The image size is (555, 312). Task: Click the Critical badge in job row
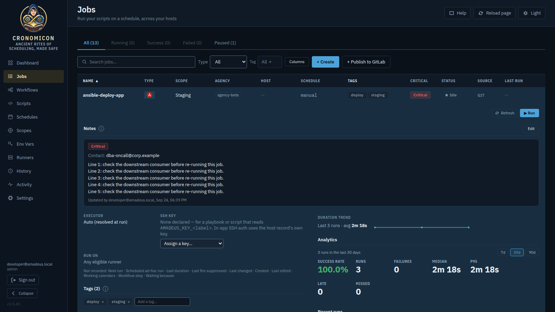(x=420, y=95)
